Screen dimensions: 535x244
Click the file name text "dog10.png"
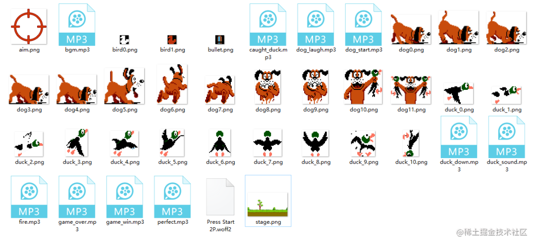click(364, 110)
